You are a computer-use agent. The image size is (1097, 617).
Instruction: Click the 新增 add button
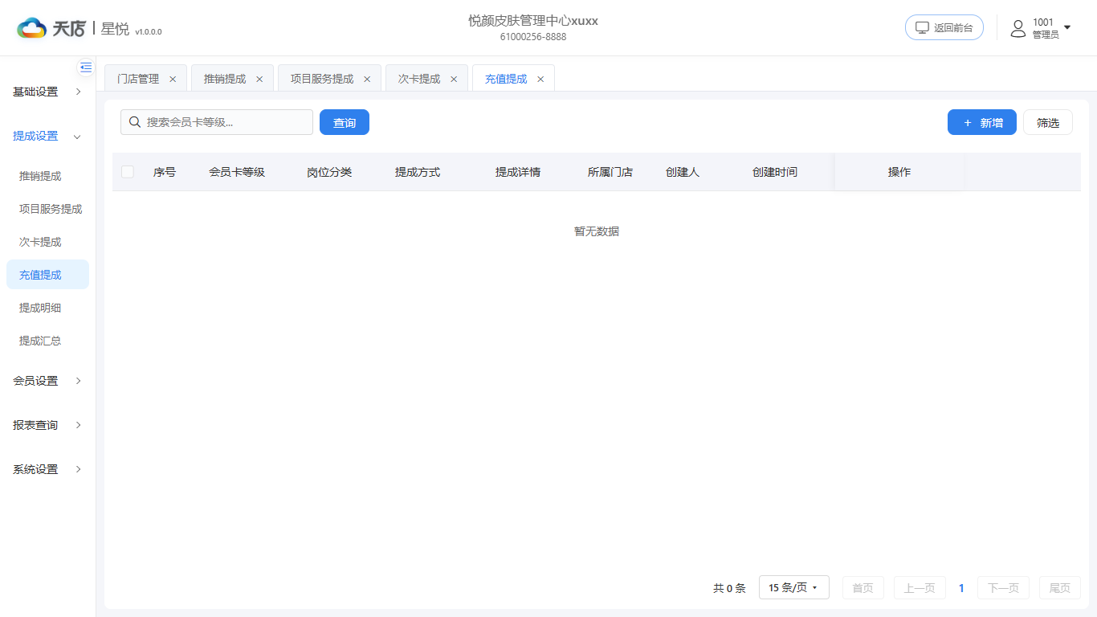[x=982, y=122]
